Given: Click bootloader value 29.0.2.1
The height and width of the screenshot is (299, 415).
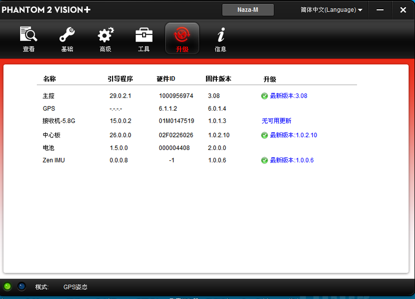Looking at the screenshot, I should (x=120, y=96).
